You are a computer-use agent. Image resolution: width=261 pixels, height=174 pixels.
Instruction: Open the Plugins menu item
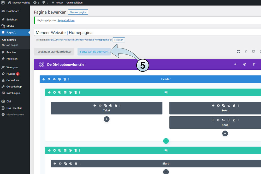click(11, 74)
